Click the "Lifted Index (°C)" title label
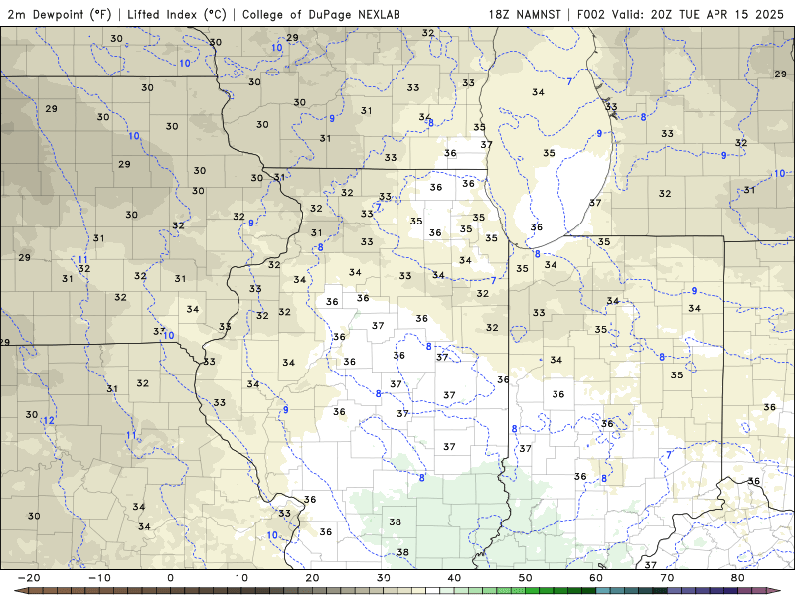 coord(177,14)
